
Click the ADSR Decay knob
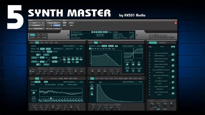[99, 108]
